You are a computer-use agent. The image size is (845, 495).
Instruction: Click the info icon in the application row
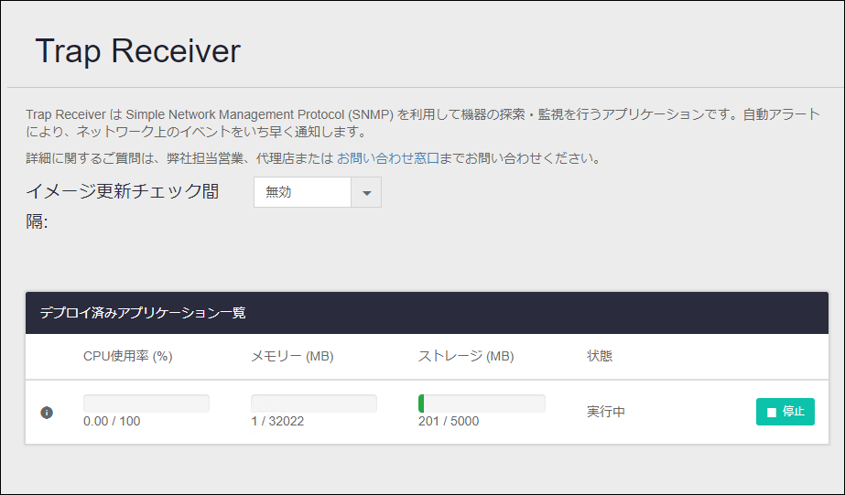click(x=47, y=413)
